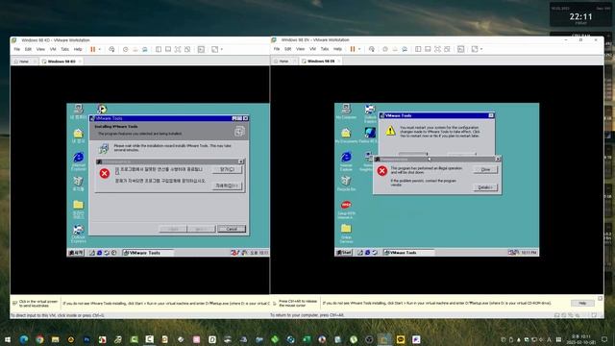The height and width of the screenshot is (346, 615).
Task: Send Ctrl+Alt+Del to Windows 98 EN VM
Action: (x=372, y=49)
